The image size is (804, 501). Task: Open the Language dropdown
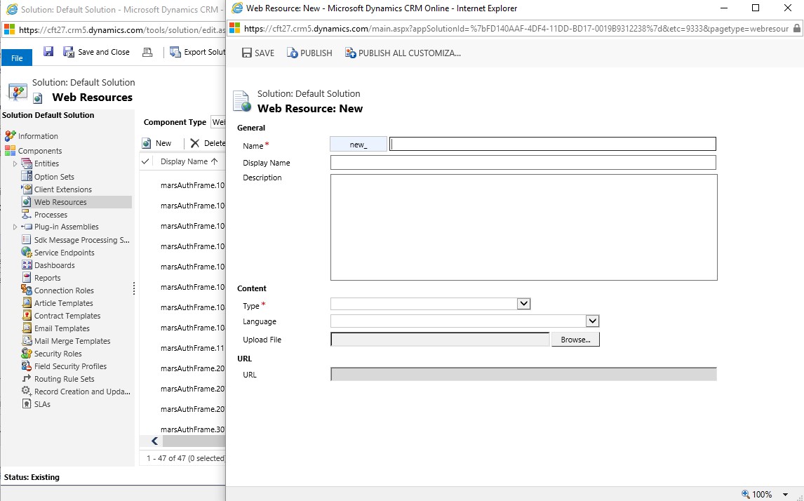(592, 321)
